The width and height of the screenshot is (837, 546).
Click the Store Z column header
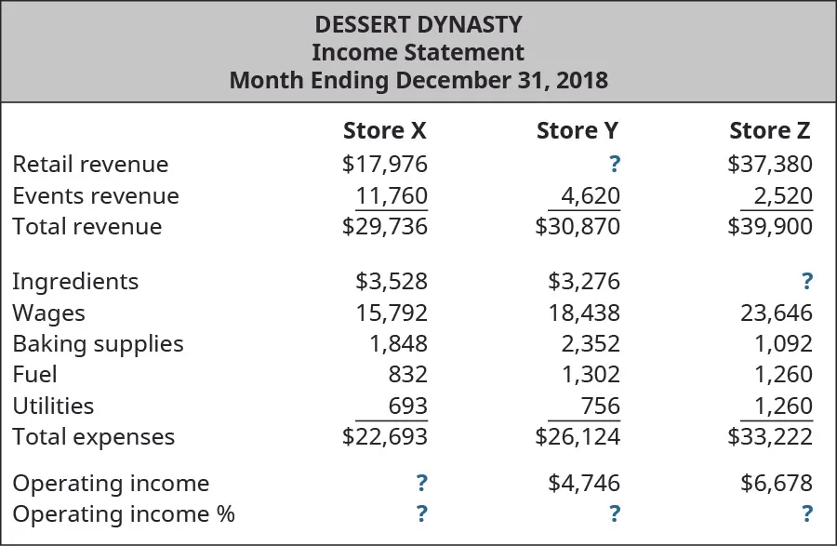click(x=771, y=131)
